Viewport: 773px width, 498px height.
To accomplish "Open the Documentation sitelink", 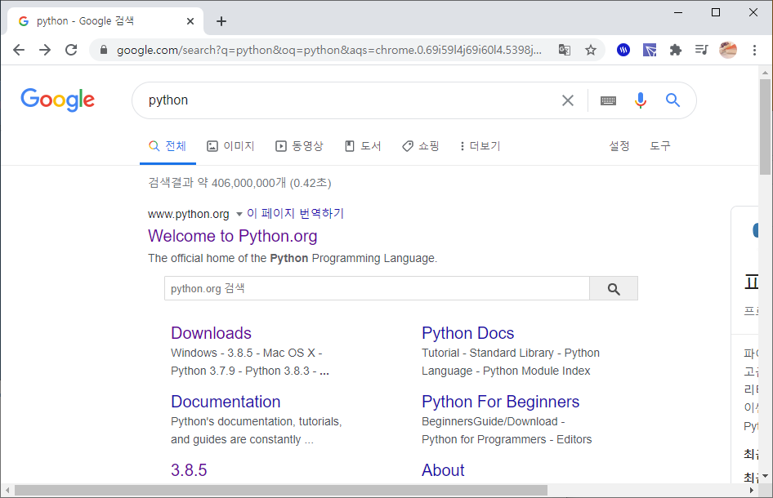I will (x=226, y=402).
